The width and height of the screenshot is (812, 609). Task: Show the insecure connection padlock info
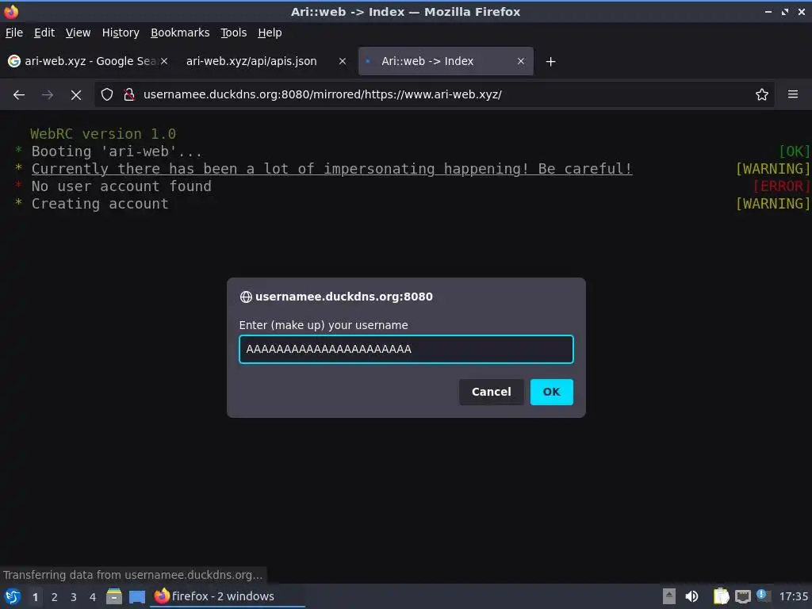point(129,94)
